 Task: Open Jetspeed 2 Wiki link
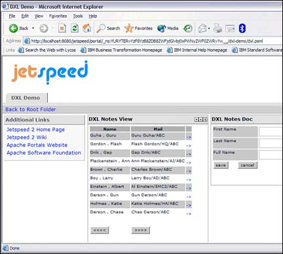point(26,137)
